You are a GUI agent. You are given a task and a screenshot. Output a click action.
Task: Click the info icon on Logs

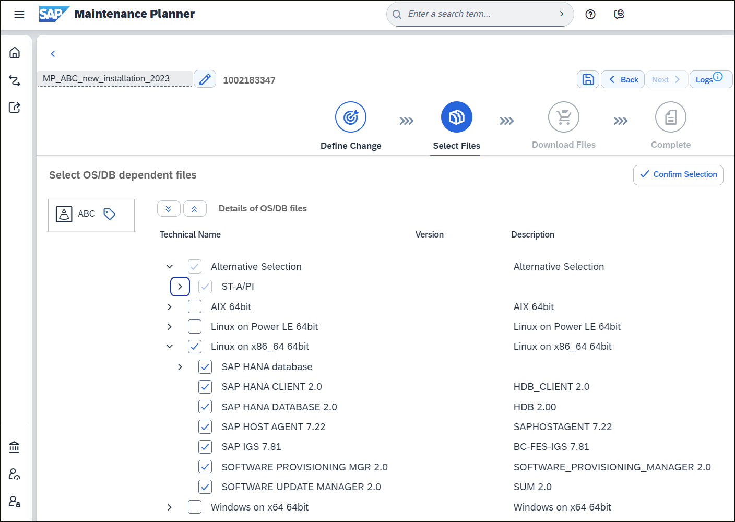pyautogui.click(x=718, y=77)
